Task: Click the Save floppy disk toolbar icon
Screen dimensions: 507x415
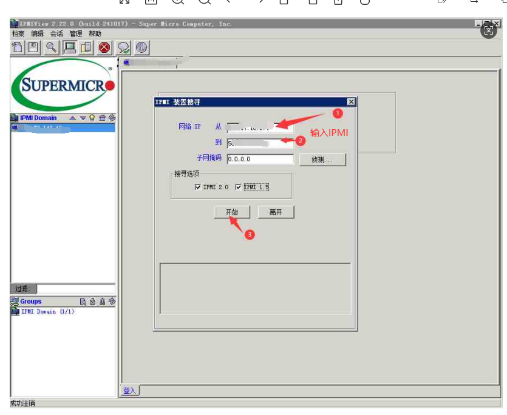Action: click(33, 47)
